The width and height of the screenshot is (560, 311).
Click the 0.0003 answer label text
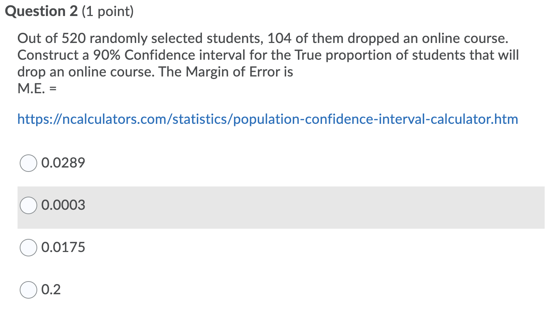coord(63,205)
